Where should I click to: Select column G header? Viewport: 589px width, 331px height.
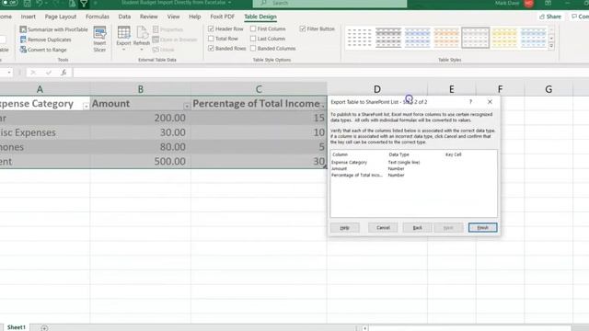[549, 89]
